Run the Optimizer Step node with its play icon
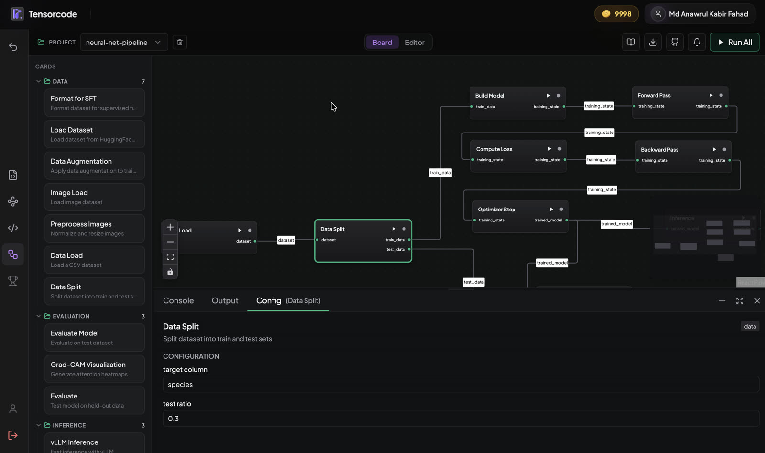The width and height of the screenshot is (765, 453). coord(551,209)
